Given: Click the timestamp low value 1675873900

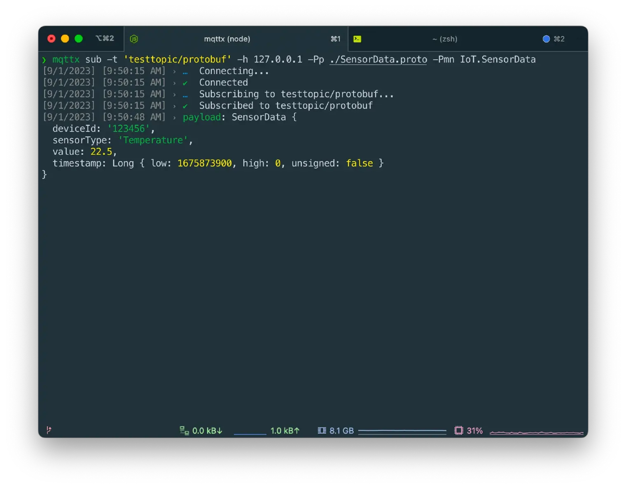Looking at the screenshot, I should (205, 163).
